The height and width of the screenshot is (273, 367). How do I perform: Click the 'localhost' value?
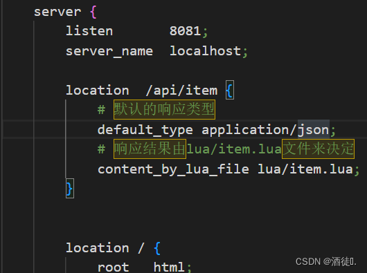tap(205, 50)
